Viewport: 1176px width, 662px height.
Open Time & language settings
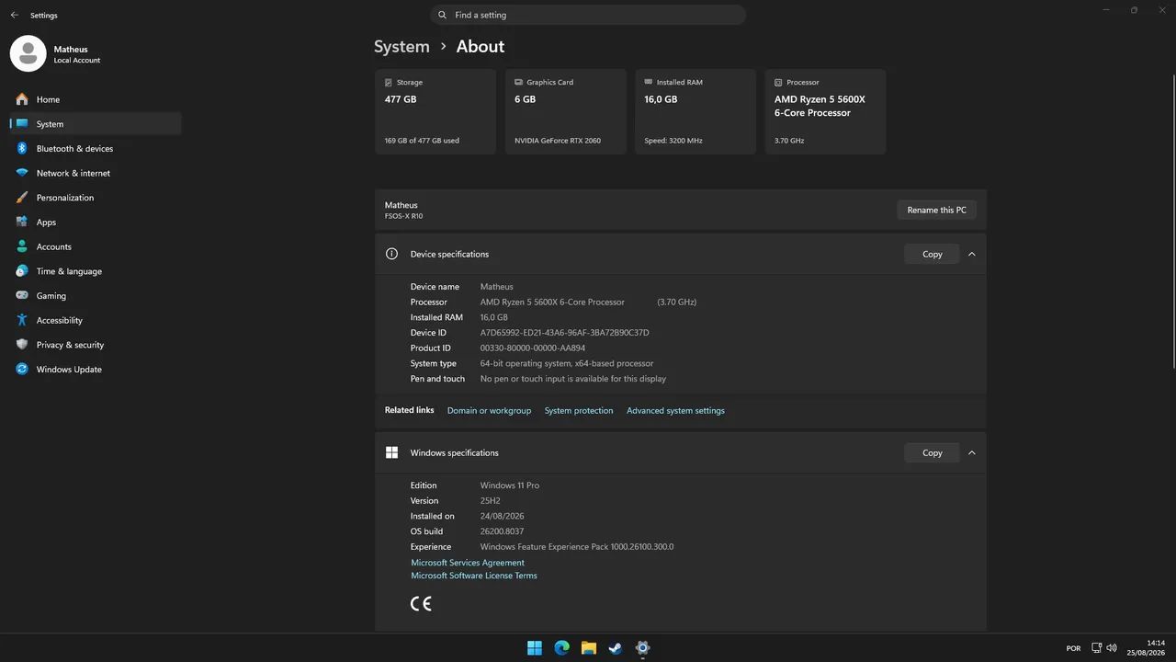[x=96, y=271]
